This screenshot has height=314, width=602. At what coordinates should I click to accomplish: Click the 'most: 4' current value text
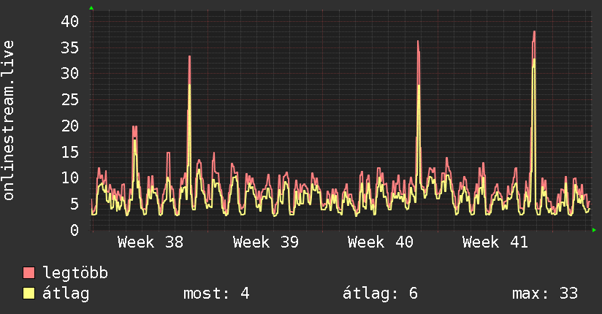tap(216, 294)
